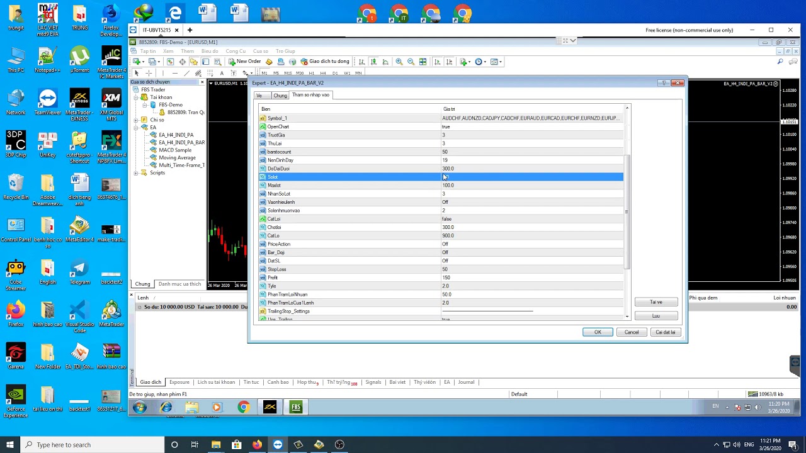Viewport: 806px width, 453px height.
Task: Open the MetaEditor 4 desktop shortcut
Action: [x=79, y=230]
